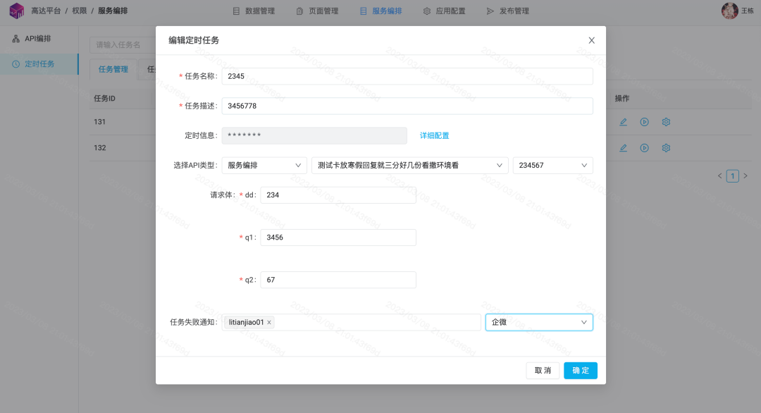
Task: Expand the 测试卡放寒假 API selection dropdown
Action: click(x=409, y=165)
